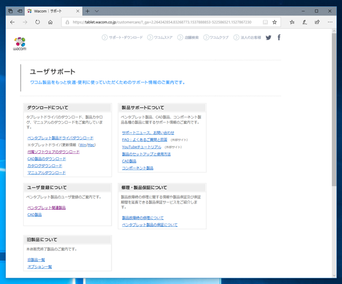
Task: Open ワコムクラブ nav item
Action: tap(216, 38)
